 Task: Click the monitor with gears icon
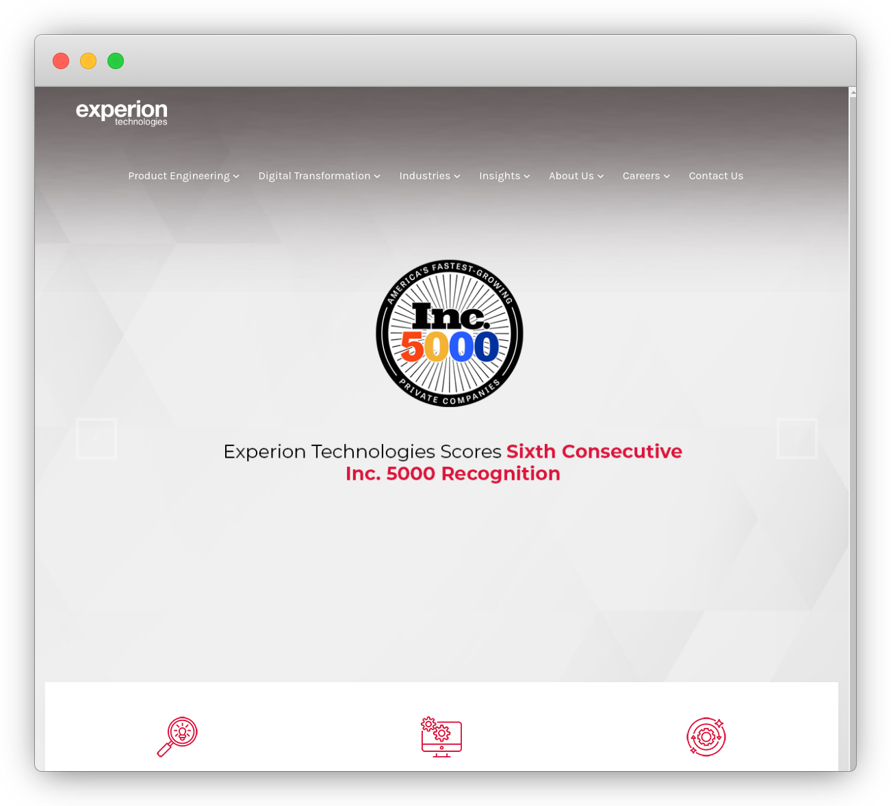click(441, 737)
